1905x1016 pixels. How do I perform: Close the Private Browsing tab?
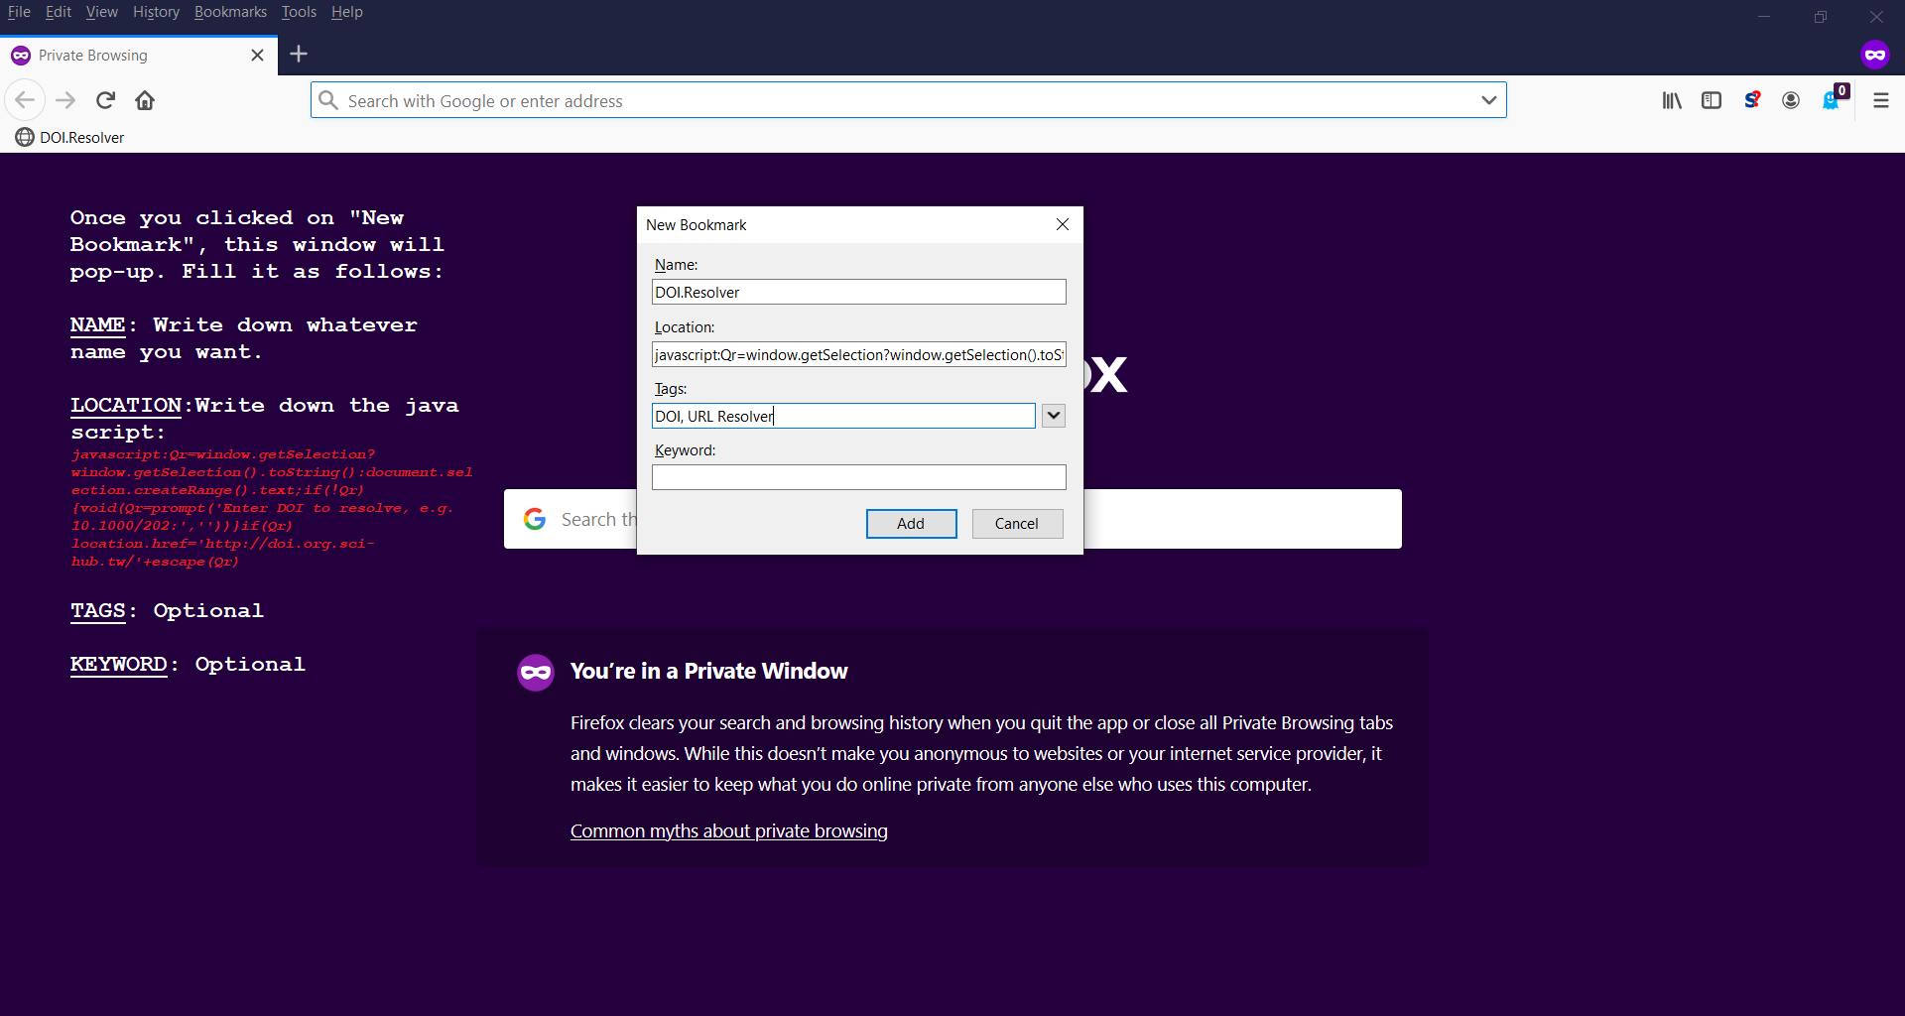(x=257, y=56)
